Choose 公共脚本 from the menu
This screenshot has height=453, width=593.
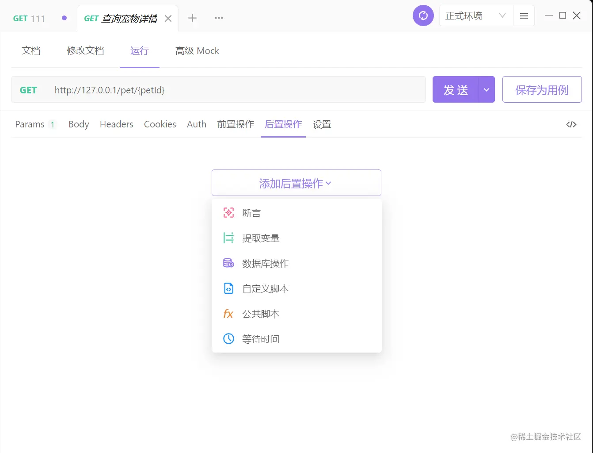pos(297,314)
